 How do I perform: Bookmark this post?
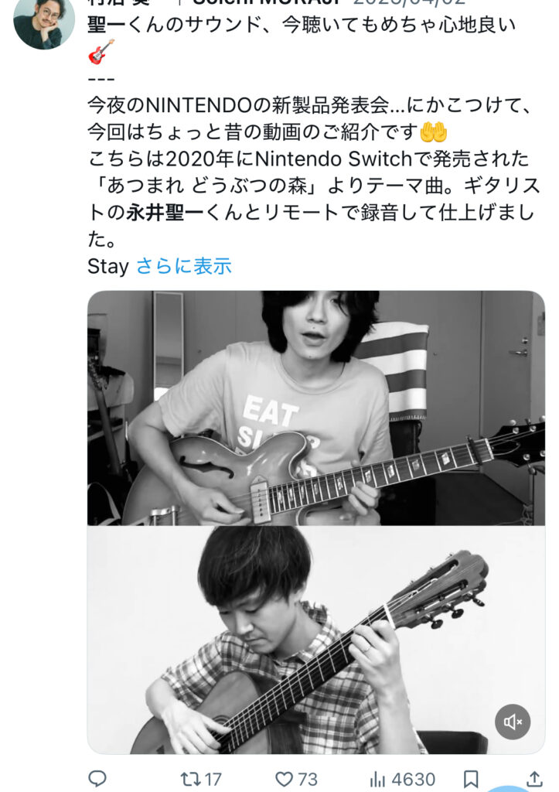pos(471,779)
